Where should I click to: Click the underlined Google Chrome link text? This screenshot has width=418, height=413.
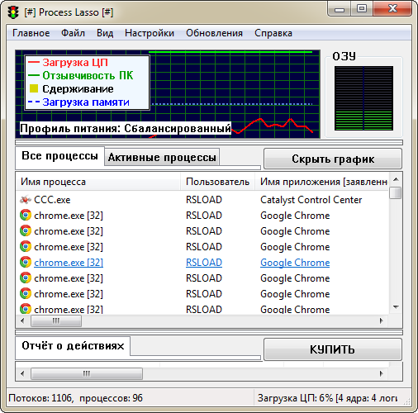click(295, 263)
